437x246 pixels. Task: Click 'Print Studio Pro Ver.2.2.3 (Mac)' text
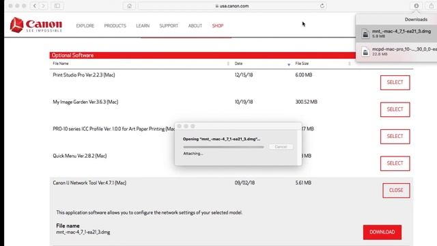83,74
